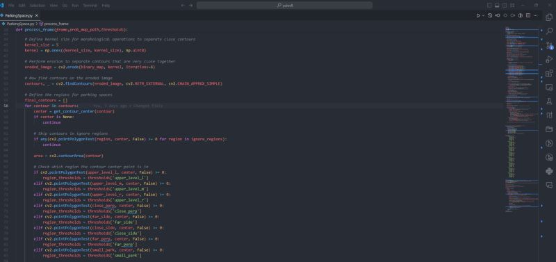Select the ParkingSpace.py editor tab
Screen dimensions: 556x262
[x=19, y=15]
